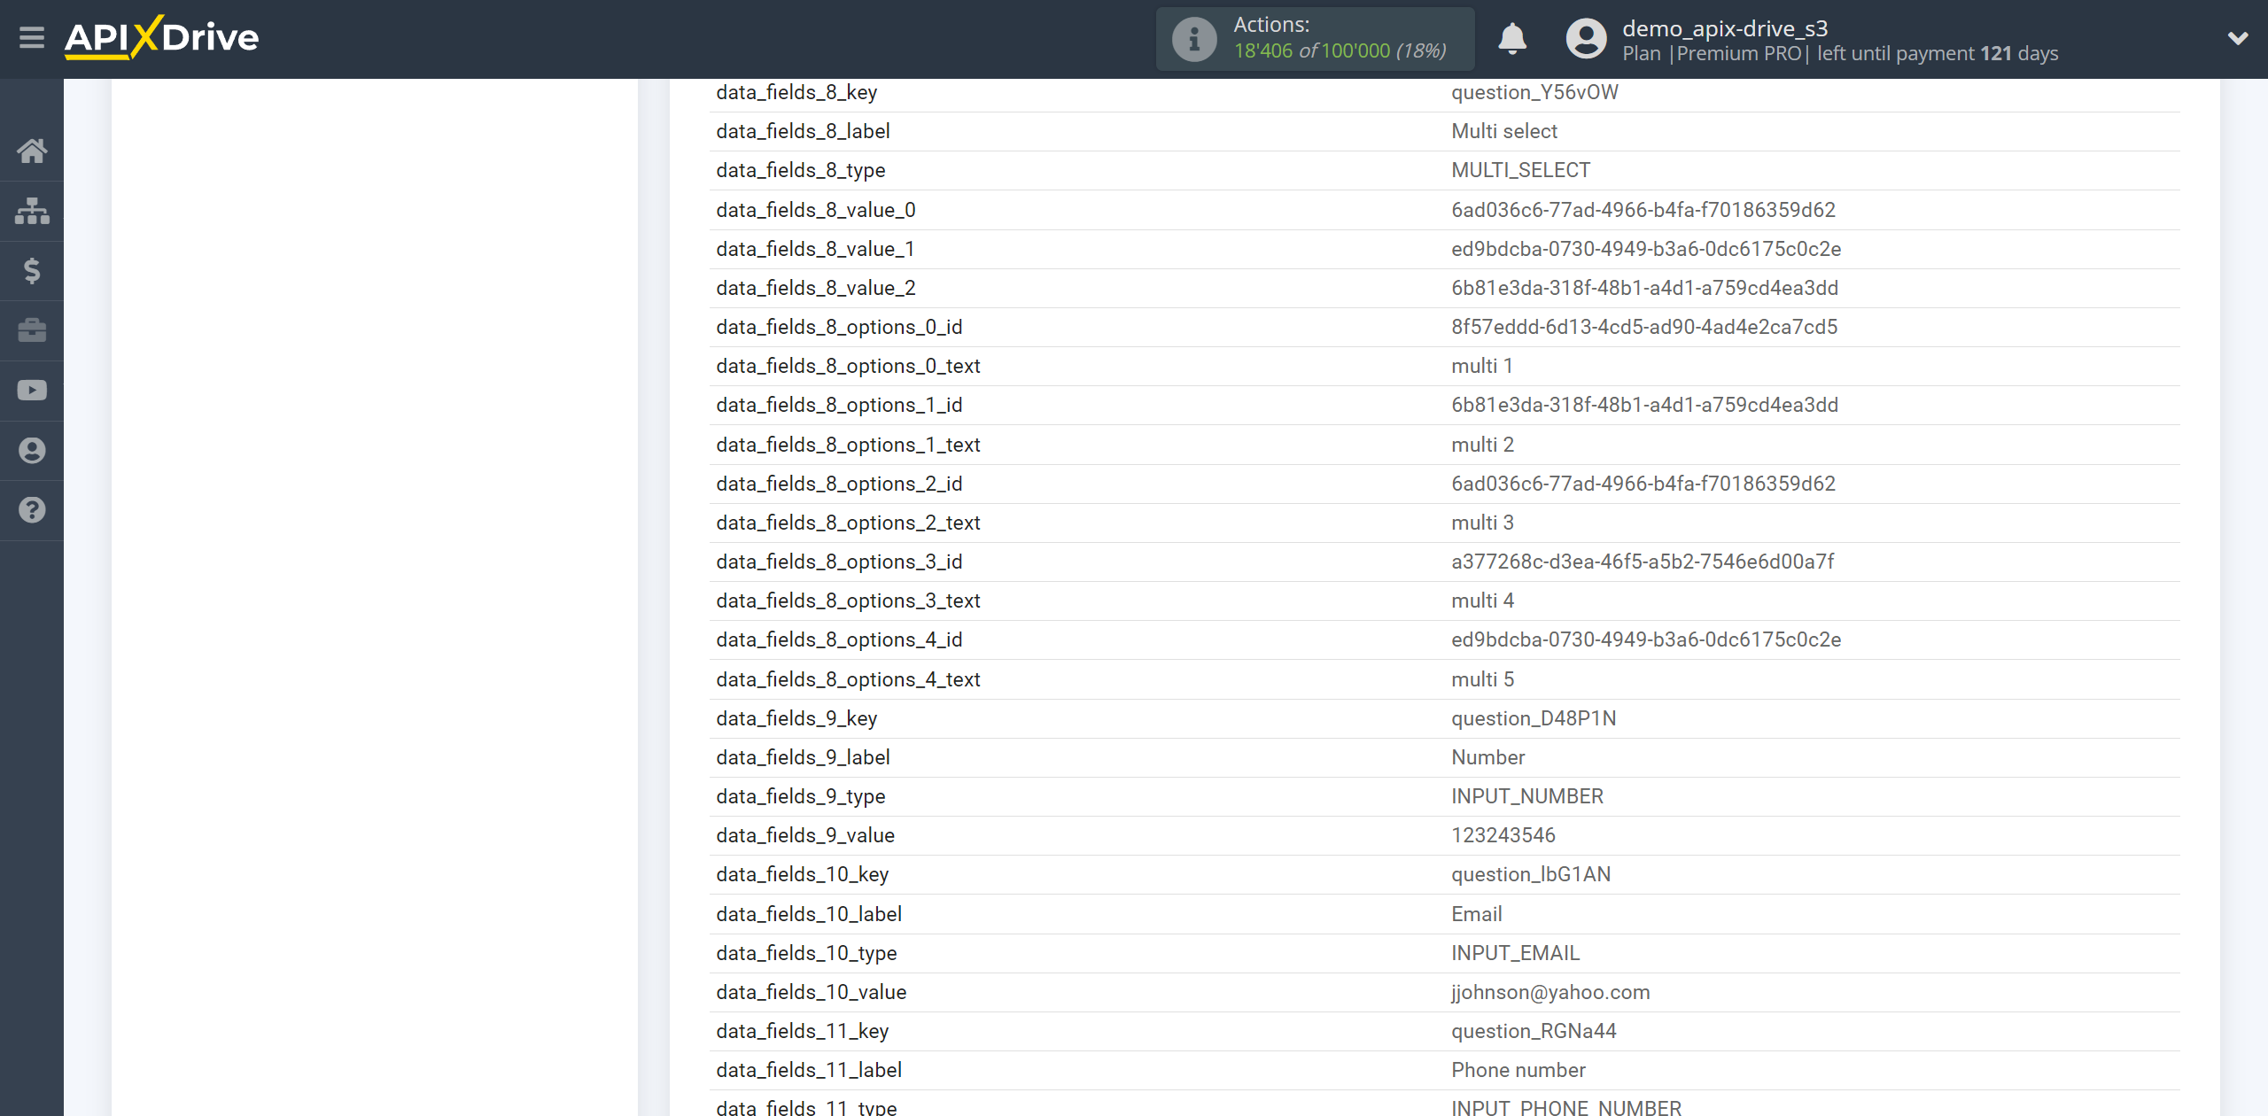The width and height of the screenshot is (2268, 1116).
Task: Open the Home dashboard icon
Action: point(32,151)
